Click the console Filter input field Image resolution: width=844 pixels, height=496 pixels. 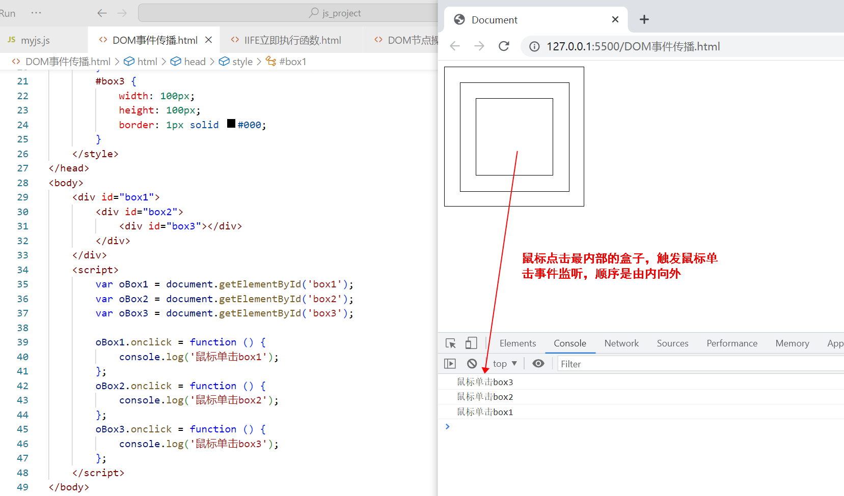(x=700, y=364)
